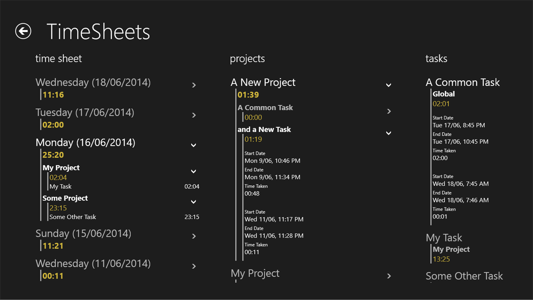Screen dimensions: 533x300
Task: Expand A Common Task under A New Project
Action: 389,111
